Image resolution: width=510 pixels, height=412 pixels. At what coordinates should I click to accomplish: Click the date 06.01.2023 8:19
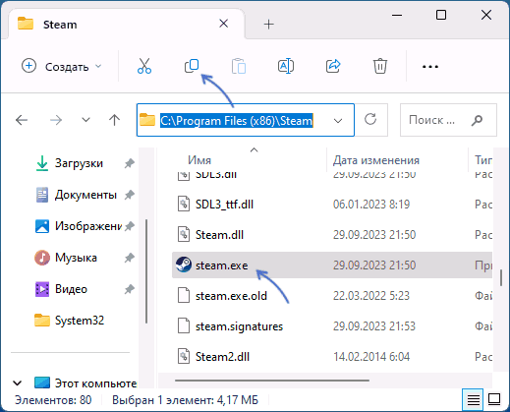click(x=371, y=205)
